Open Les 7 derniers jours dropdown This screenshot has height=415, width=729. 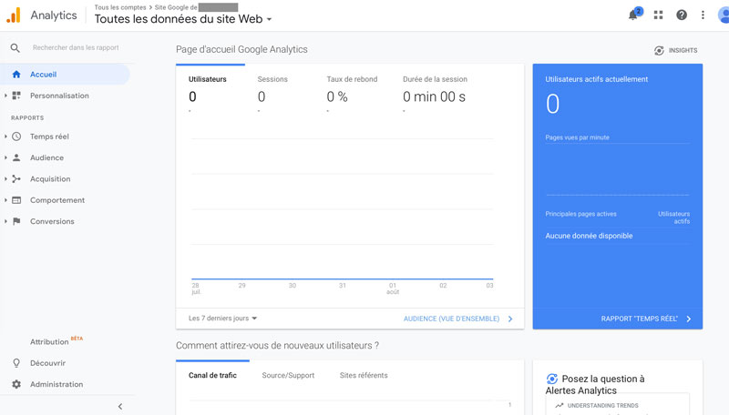tap(222, 319)
